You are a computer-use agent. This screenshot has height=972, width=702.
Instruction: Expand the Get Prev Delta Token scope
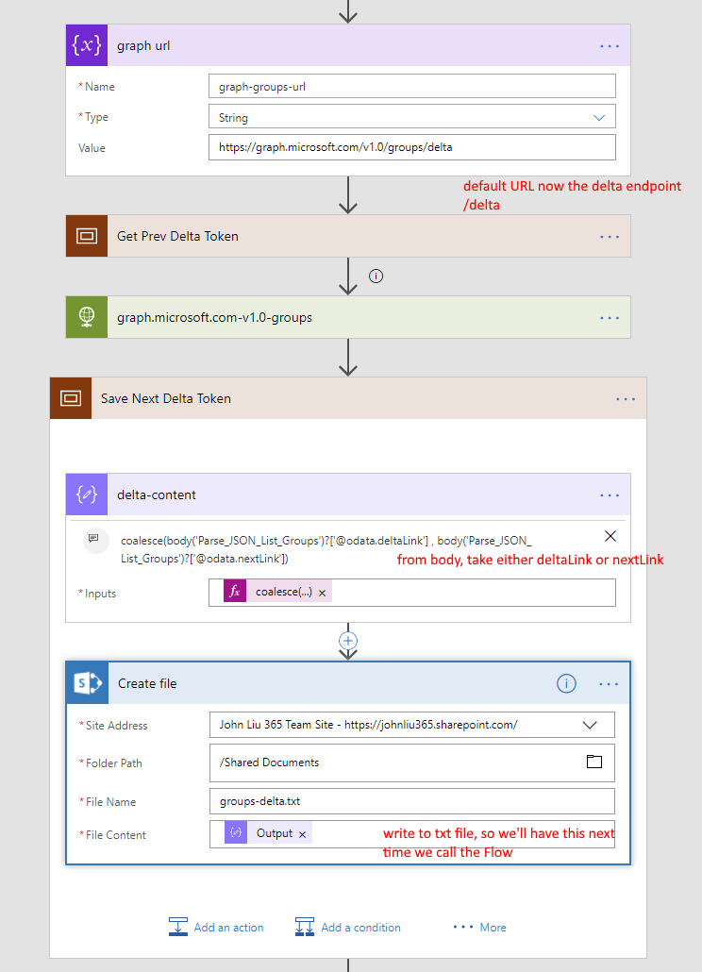click(x=177, y=236)
